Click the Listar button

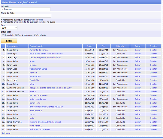9,41
